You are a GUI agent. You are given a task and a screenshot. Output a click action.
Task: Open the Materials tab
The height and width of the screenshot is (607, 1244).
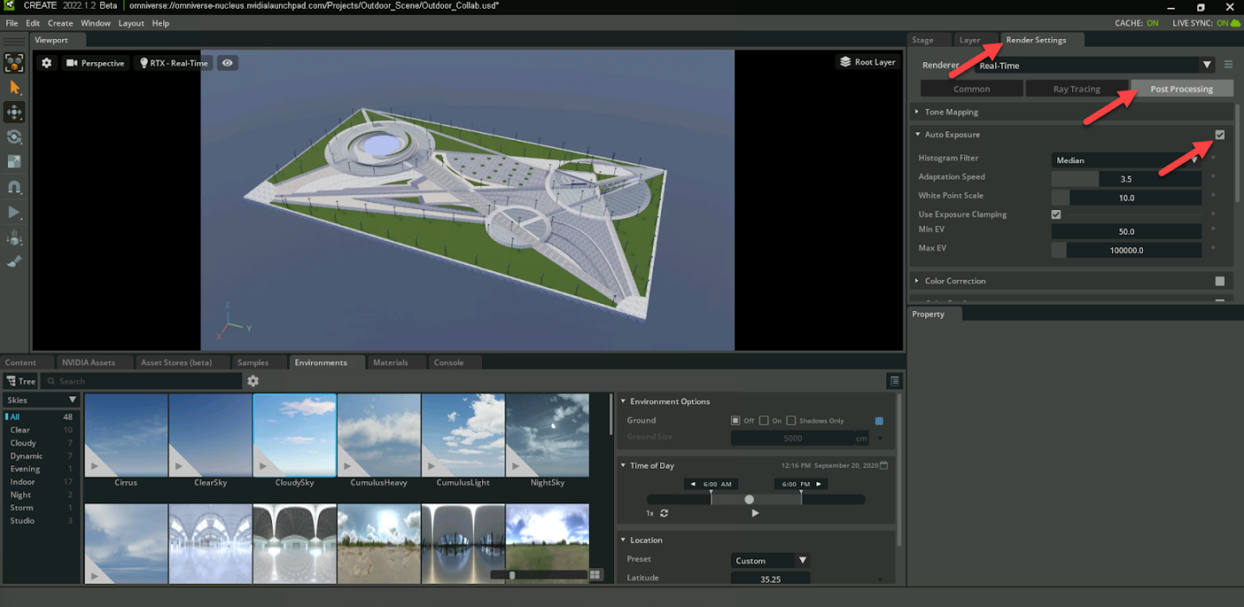390,363
